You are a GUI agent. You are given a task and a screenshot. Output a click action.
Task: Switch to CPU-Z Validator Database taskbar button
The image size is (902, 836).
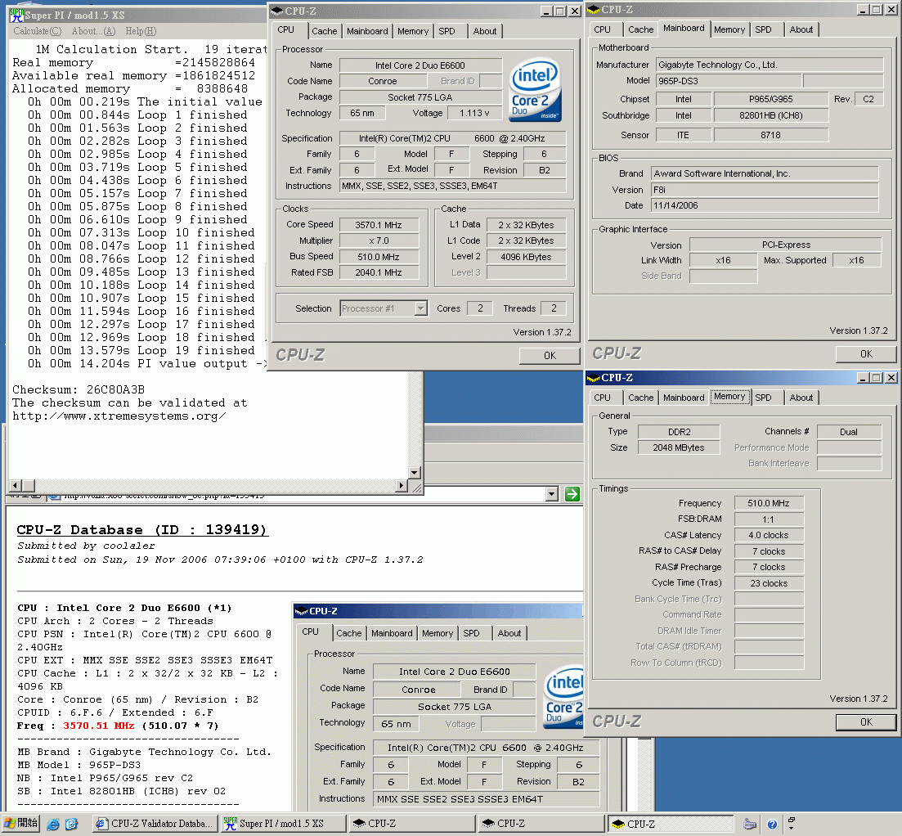click(155, 824)
